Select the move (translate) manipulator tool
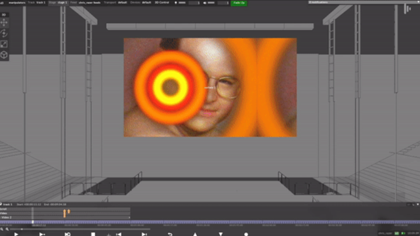The image size is (420, 236). tap(4, 23)
